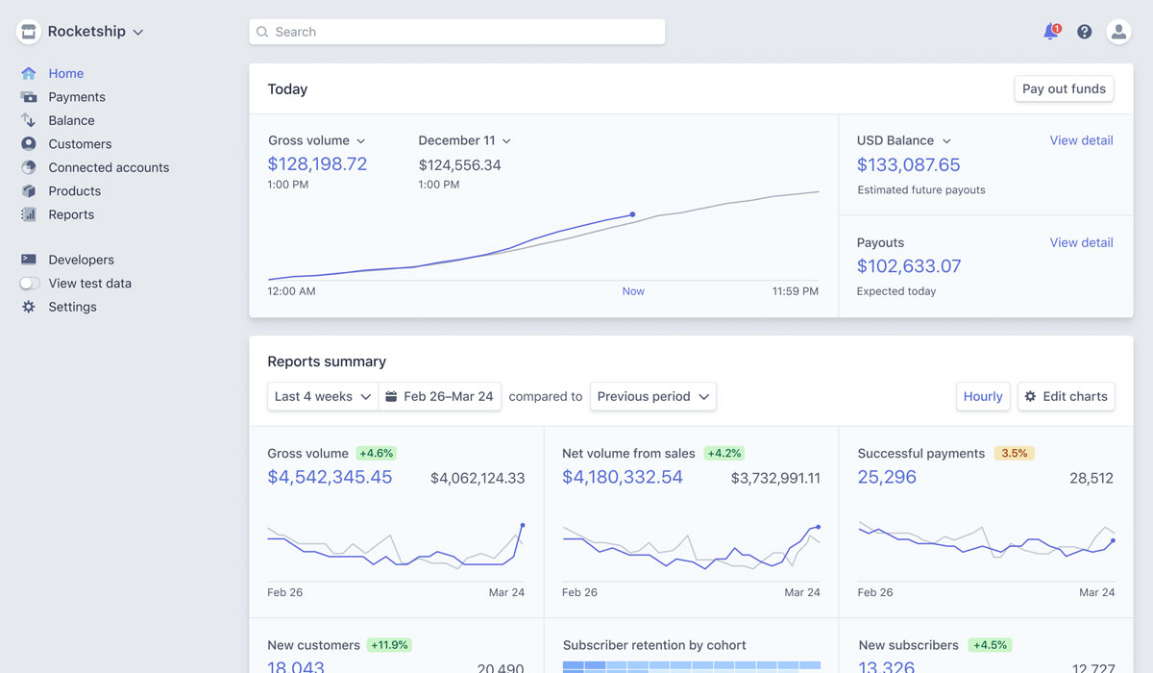This screenshot has width=1153, height=673.
Task: Open the Last 4 weeks range dropdown
Action: 323,396
